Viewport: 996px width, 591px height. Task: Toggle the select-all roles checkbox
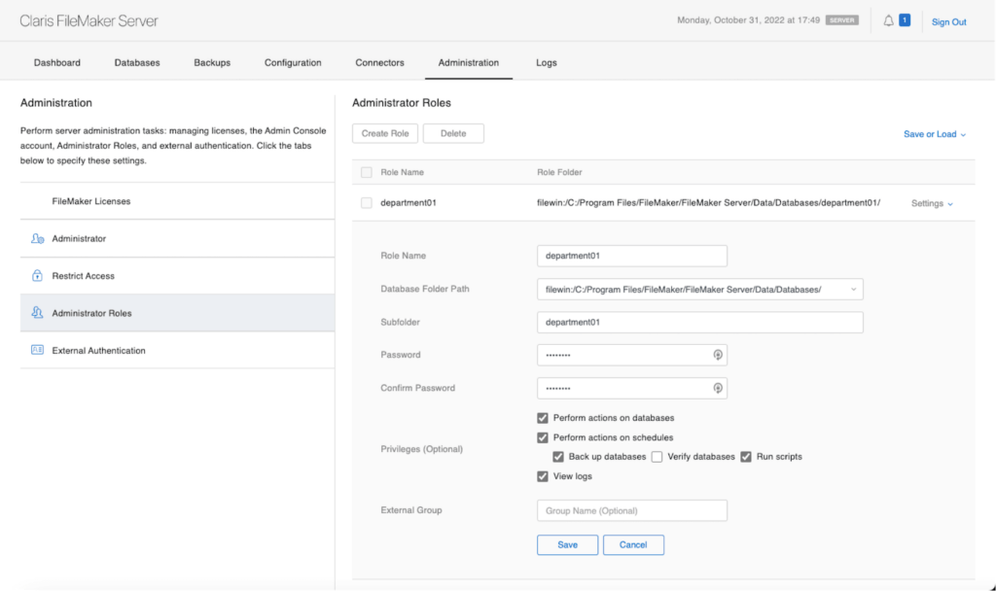367,172
